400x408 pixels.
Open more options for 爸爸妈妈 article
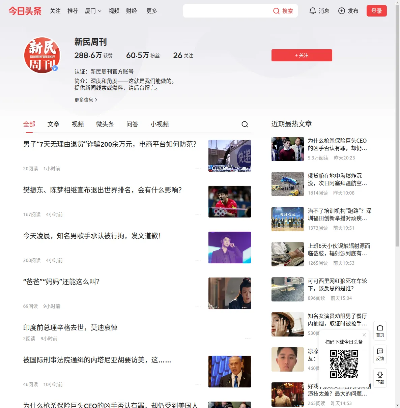[198, 306]
